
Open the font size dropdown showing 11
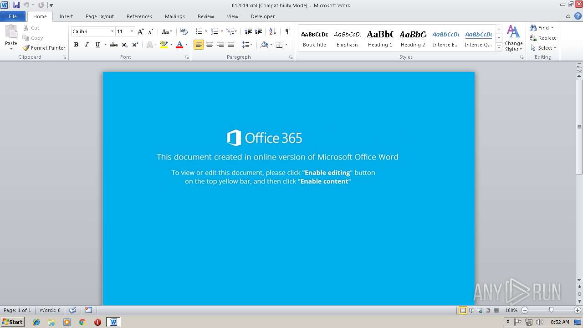tap(132, 31)
